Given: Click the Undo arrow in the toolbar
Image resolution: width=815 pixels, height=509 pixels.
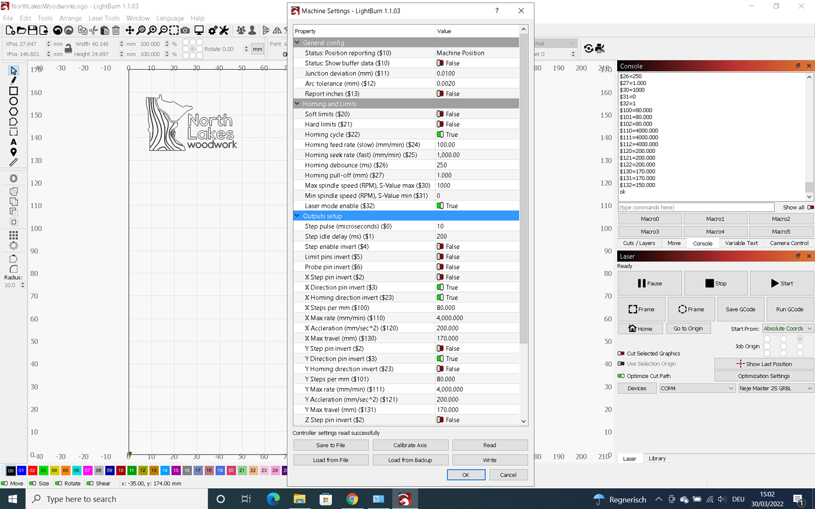Looking at the screenshot, I should (58, 30).
